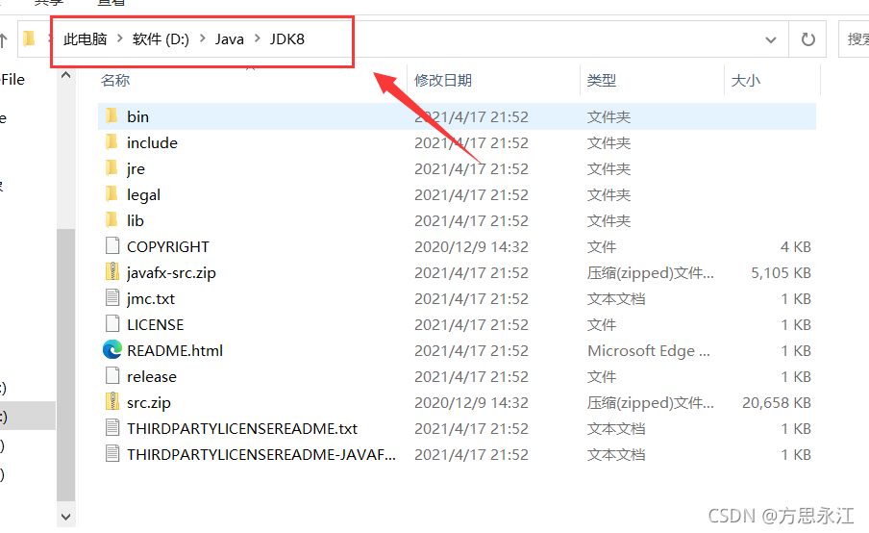Open the address bar history dropdown

point(770,39)
